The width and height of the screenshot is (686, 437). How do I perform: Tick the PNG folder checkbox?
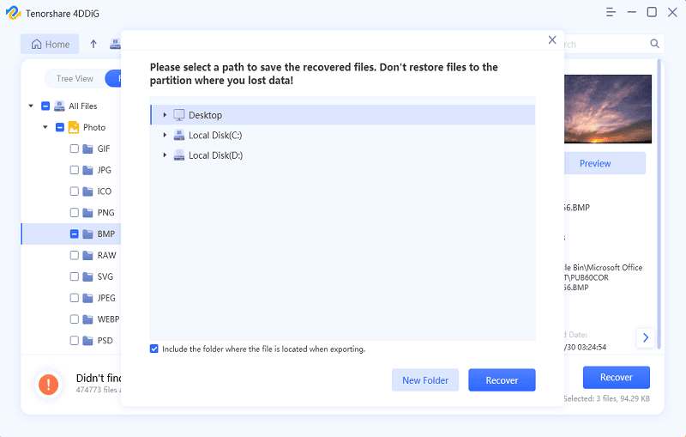(x=75, y=213)
